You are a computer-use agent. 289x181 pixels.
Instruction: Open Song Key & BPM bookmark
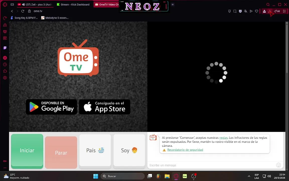click(24, 18)
